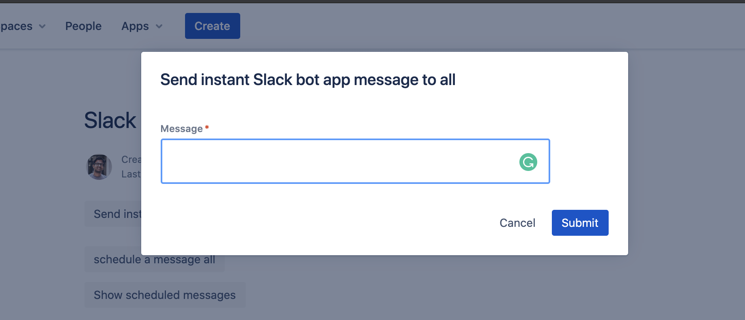Click the partially hidden Send instant button
Viewport: 745px width, 320px height.
click(x=113, y=214)
